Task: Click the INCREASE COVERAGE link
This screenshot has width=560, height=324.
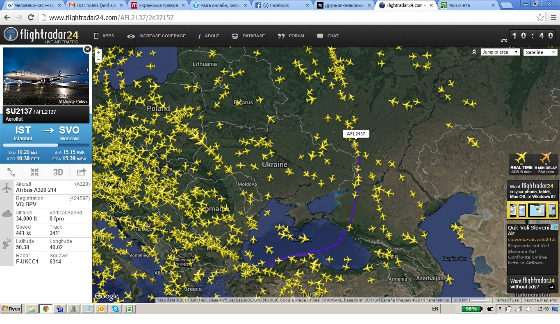Action: tap(157, 36)
